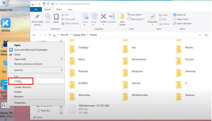Screen dimensions: 212x121
Task: Click Galaxy A50 in the address path
Action: coord(79,35)
